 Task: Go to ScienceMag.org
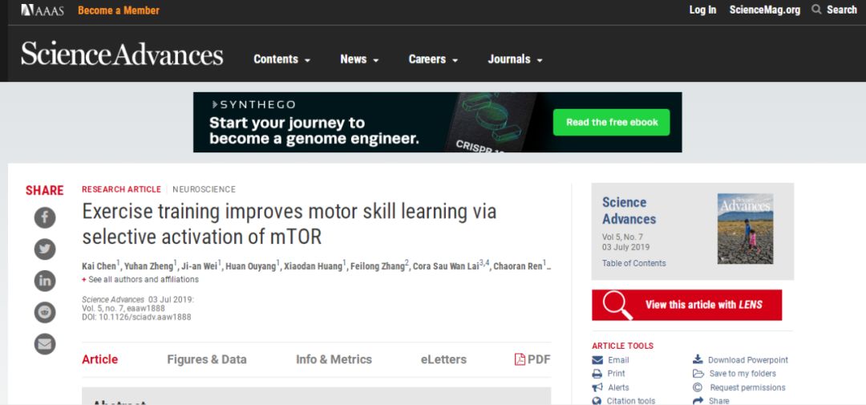tap(764, 10)
